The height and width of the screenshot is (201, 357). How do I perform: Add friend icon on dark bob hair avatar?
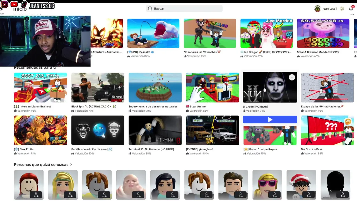173,195
